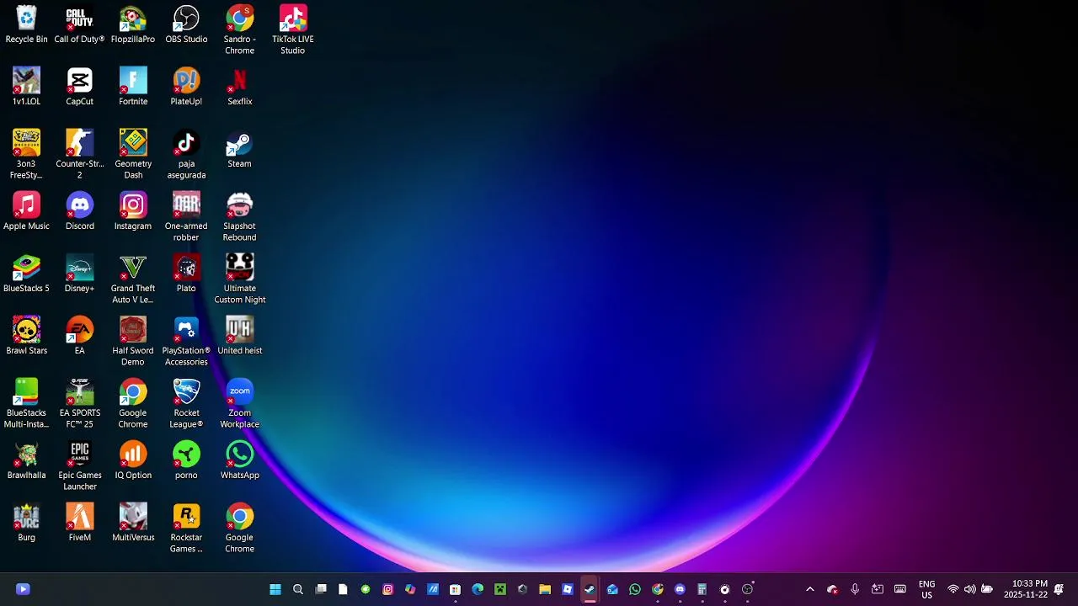1078x606 pixels.
Task: Select the Epic Games Launcher desktop icon
Action: (x=79, y=466)
